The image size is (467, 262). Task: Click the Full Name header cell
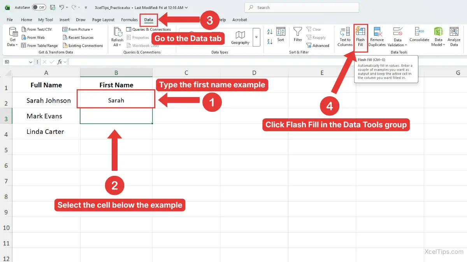point(46,85)
